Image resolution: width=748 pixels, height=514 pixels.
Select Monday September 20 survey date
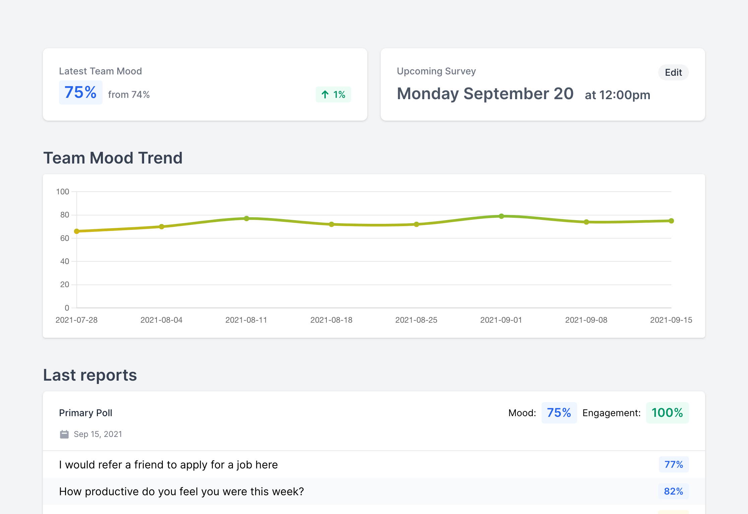[485, 94]
